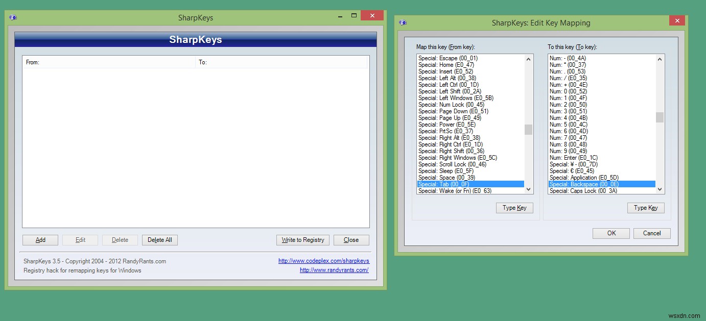The height and width of the screenshot is (321, 706).
Task: Minimize the SharpKeys main window
Action: [341, 16]
